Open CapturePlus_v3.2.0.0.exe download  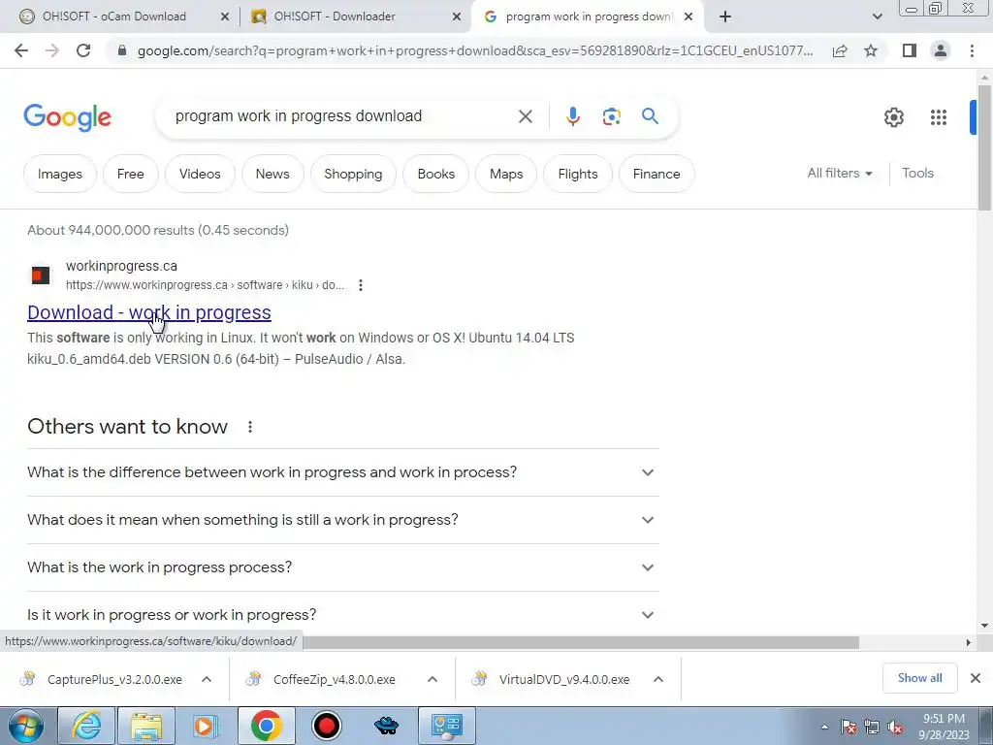coord(114,679)
